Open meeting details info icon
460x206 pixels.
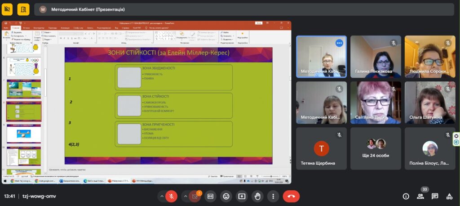click(406, 196)
